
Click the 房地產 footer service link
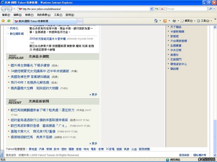click(x=33, y=149)
